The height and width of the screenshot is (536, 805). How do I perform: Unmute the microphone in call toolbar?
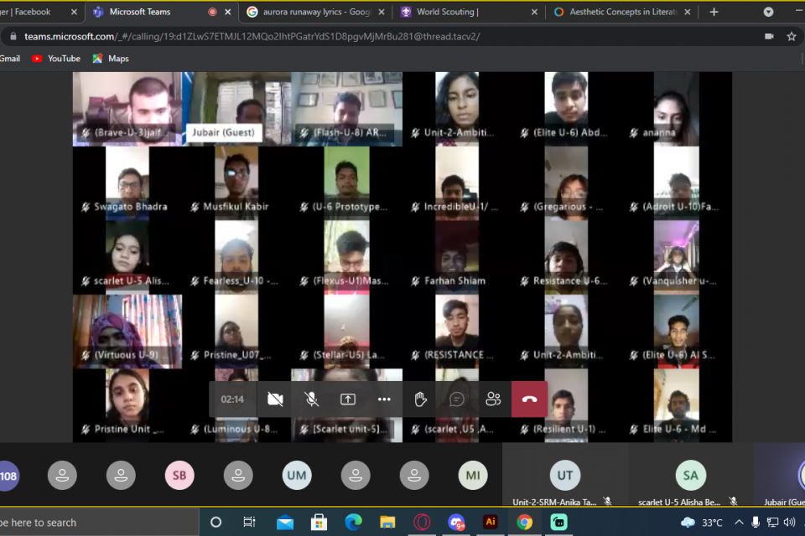(x=311, y=399)
